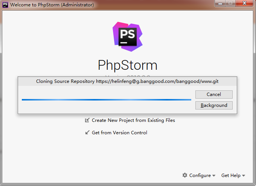Send cloning to Background
Image resolution: width=256 pixels, height=186 pixels.
tap(214, 105)
